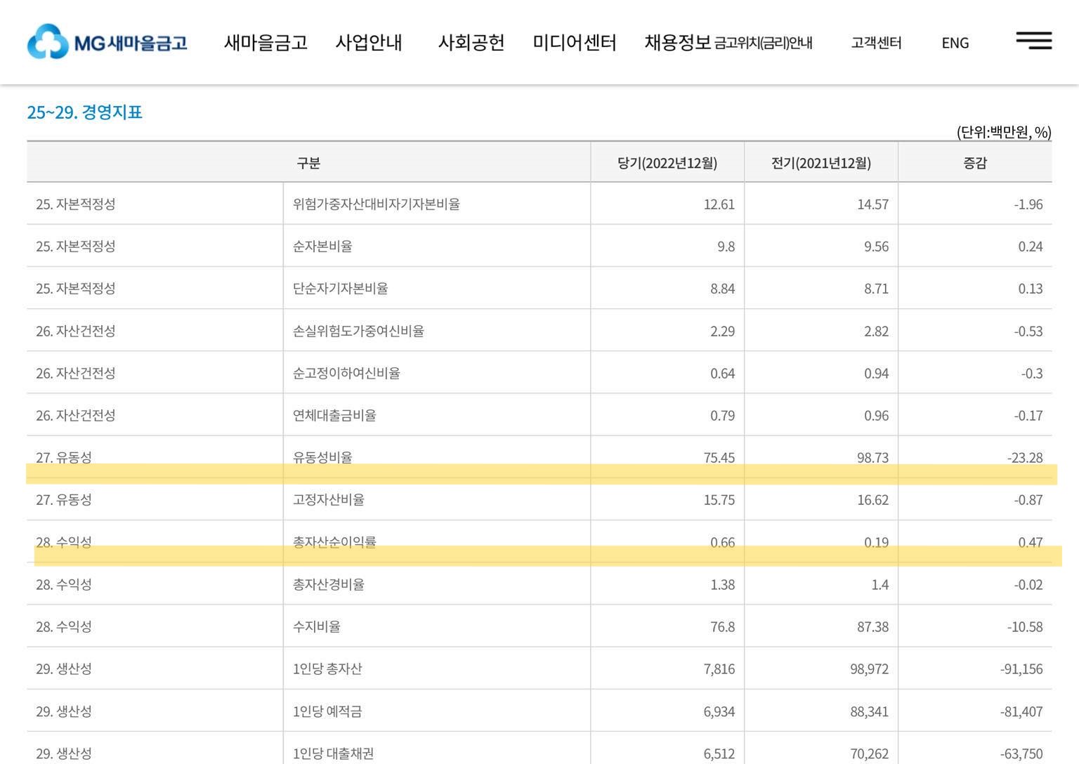Switch to ENG language
The height and width of the screenshot is (764, 1079).
[x=955, y=44]
